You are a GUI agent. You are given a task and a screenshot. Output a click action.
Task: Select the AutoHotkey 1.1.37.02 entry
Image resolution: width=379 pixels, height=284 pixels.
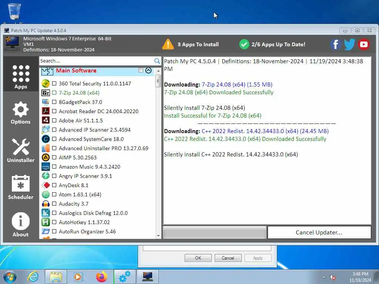pyautogui.click(x=84, y=222)
